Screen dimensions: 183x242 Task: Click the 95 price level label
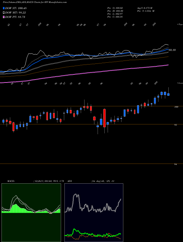point(175,125)
